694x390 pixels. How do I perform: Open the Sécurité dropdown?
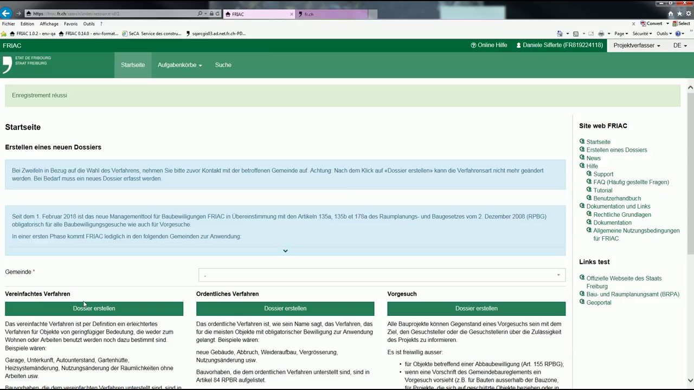point(644,34)
